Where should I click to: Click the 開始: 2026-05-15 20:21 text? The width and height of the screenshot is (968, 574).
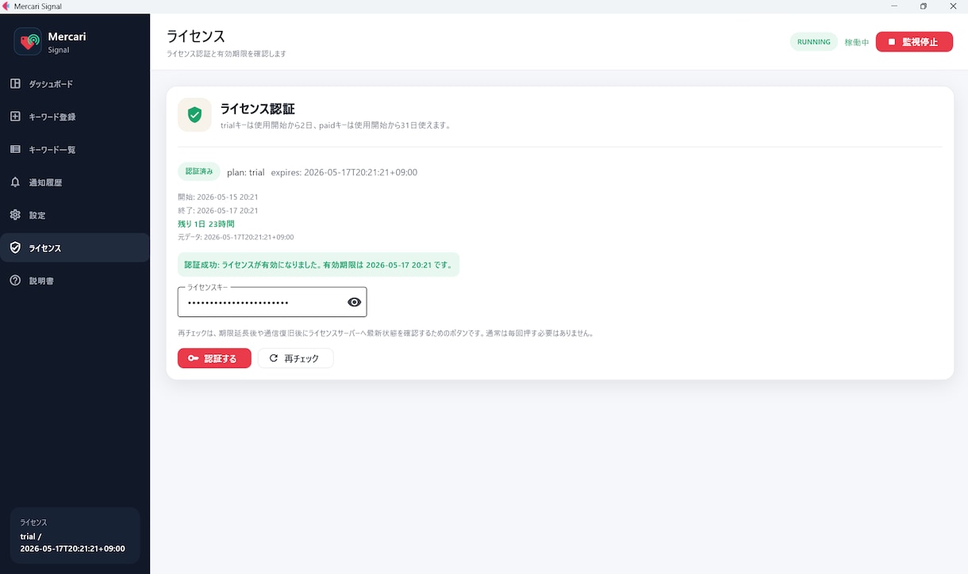point(218,197)
